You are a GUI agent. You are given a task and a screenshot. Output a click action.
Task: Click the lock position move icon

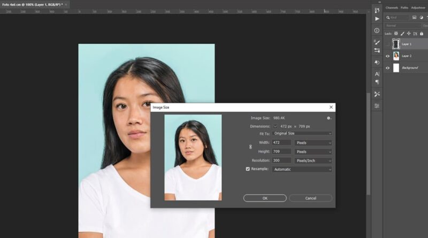pyautogui.click(x=409, y=33)
